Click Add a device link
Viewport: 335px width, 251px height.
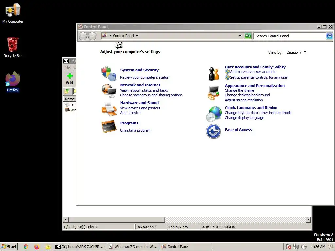tap(130, 113)
